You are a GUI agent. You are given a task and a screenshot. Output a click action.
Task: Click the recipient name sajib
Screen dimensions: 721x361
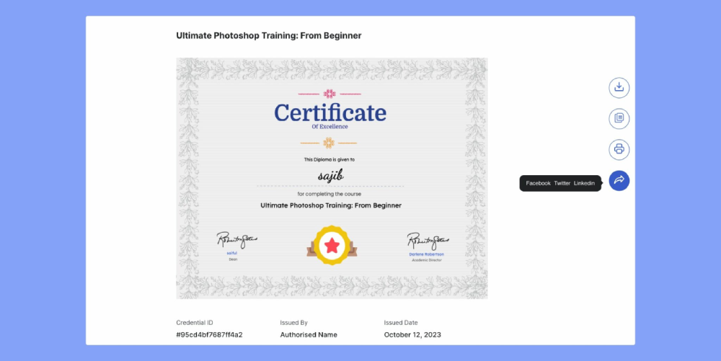tap(330, 174)
